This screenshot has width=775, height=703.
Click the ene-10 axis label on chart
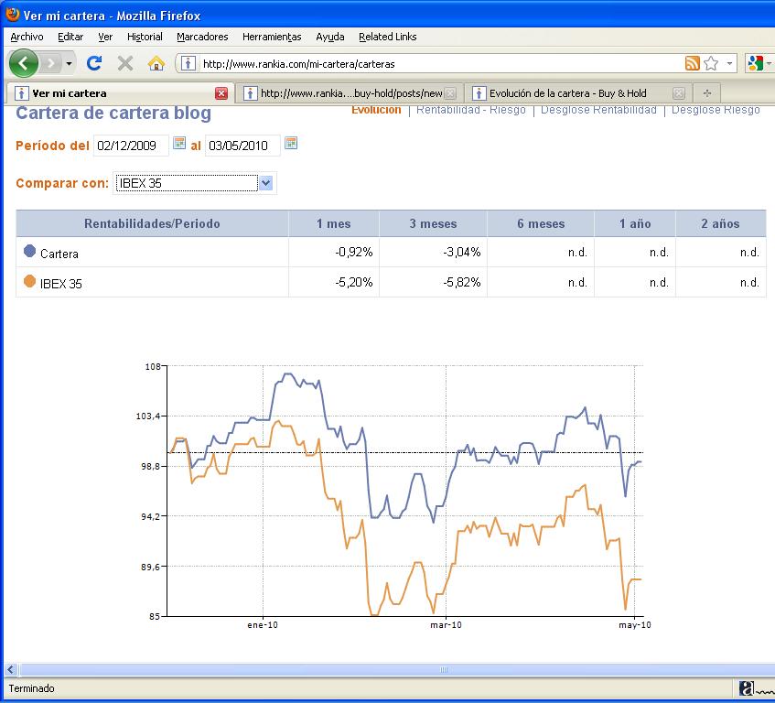263,625
